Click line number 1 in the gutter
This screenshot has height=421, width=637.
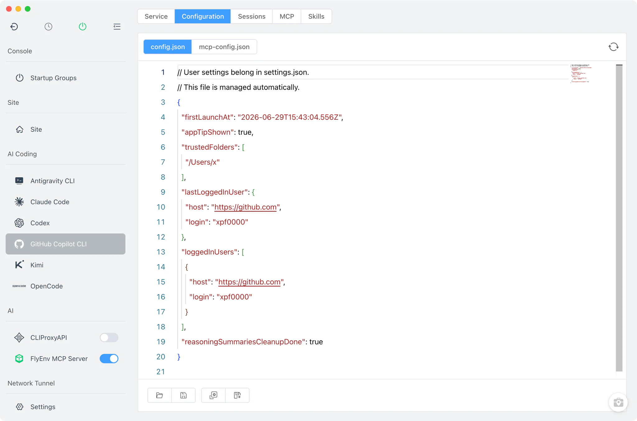click(x=163, y=72)
